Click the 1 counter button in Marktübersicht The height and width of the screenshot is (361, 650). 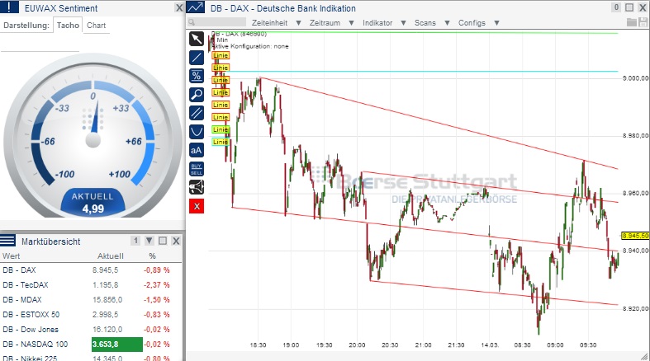pos(135,241)
